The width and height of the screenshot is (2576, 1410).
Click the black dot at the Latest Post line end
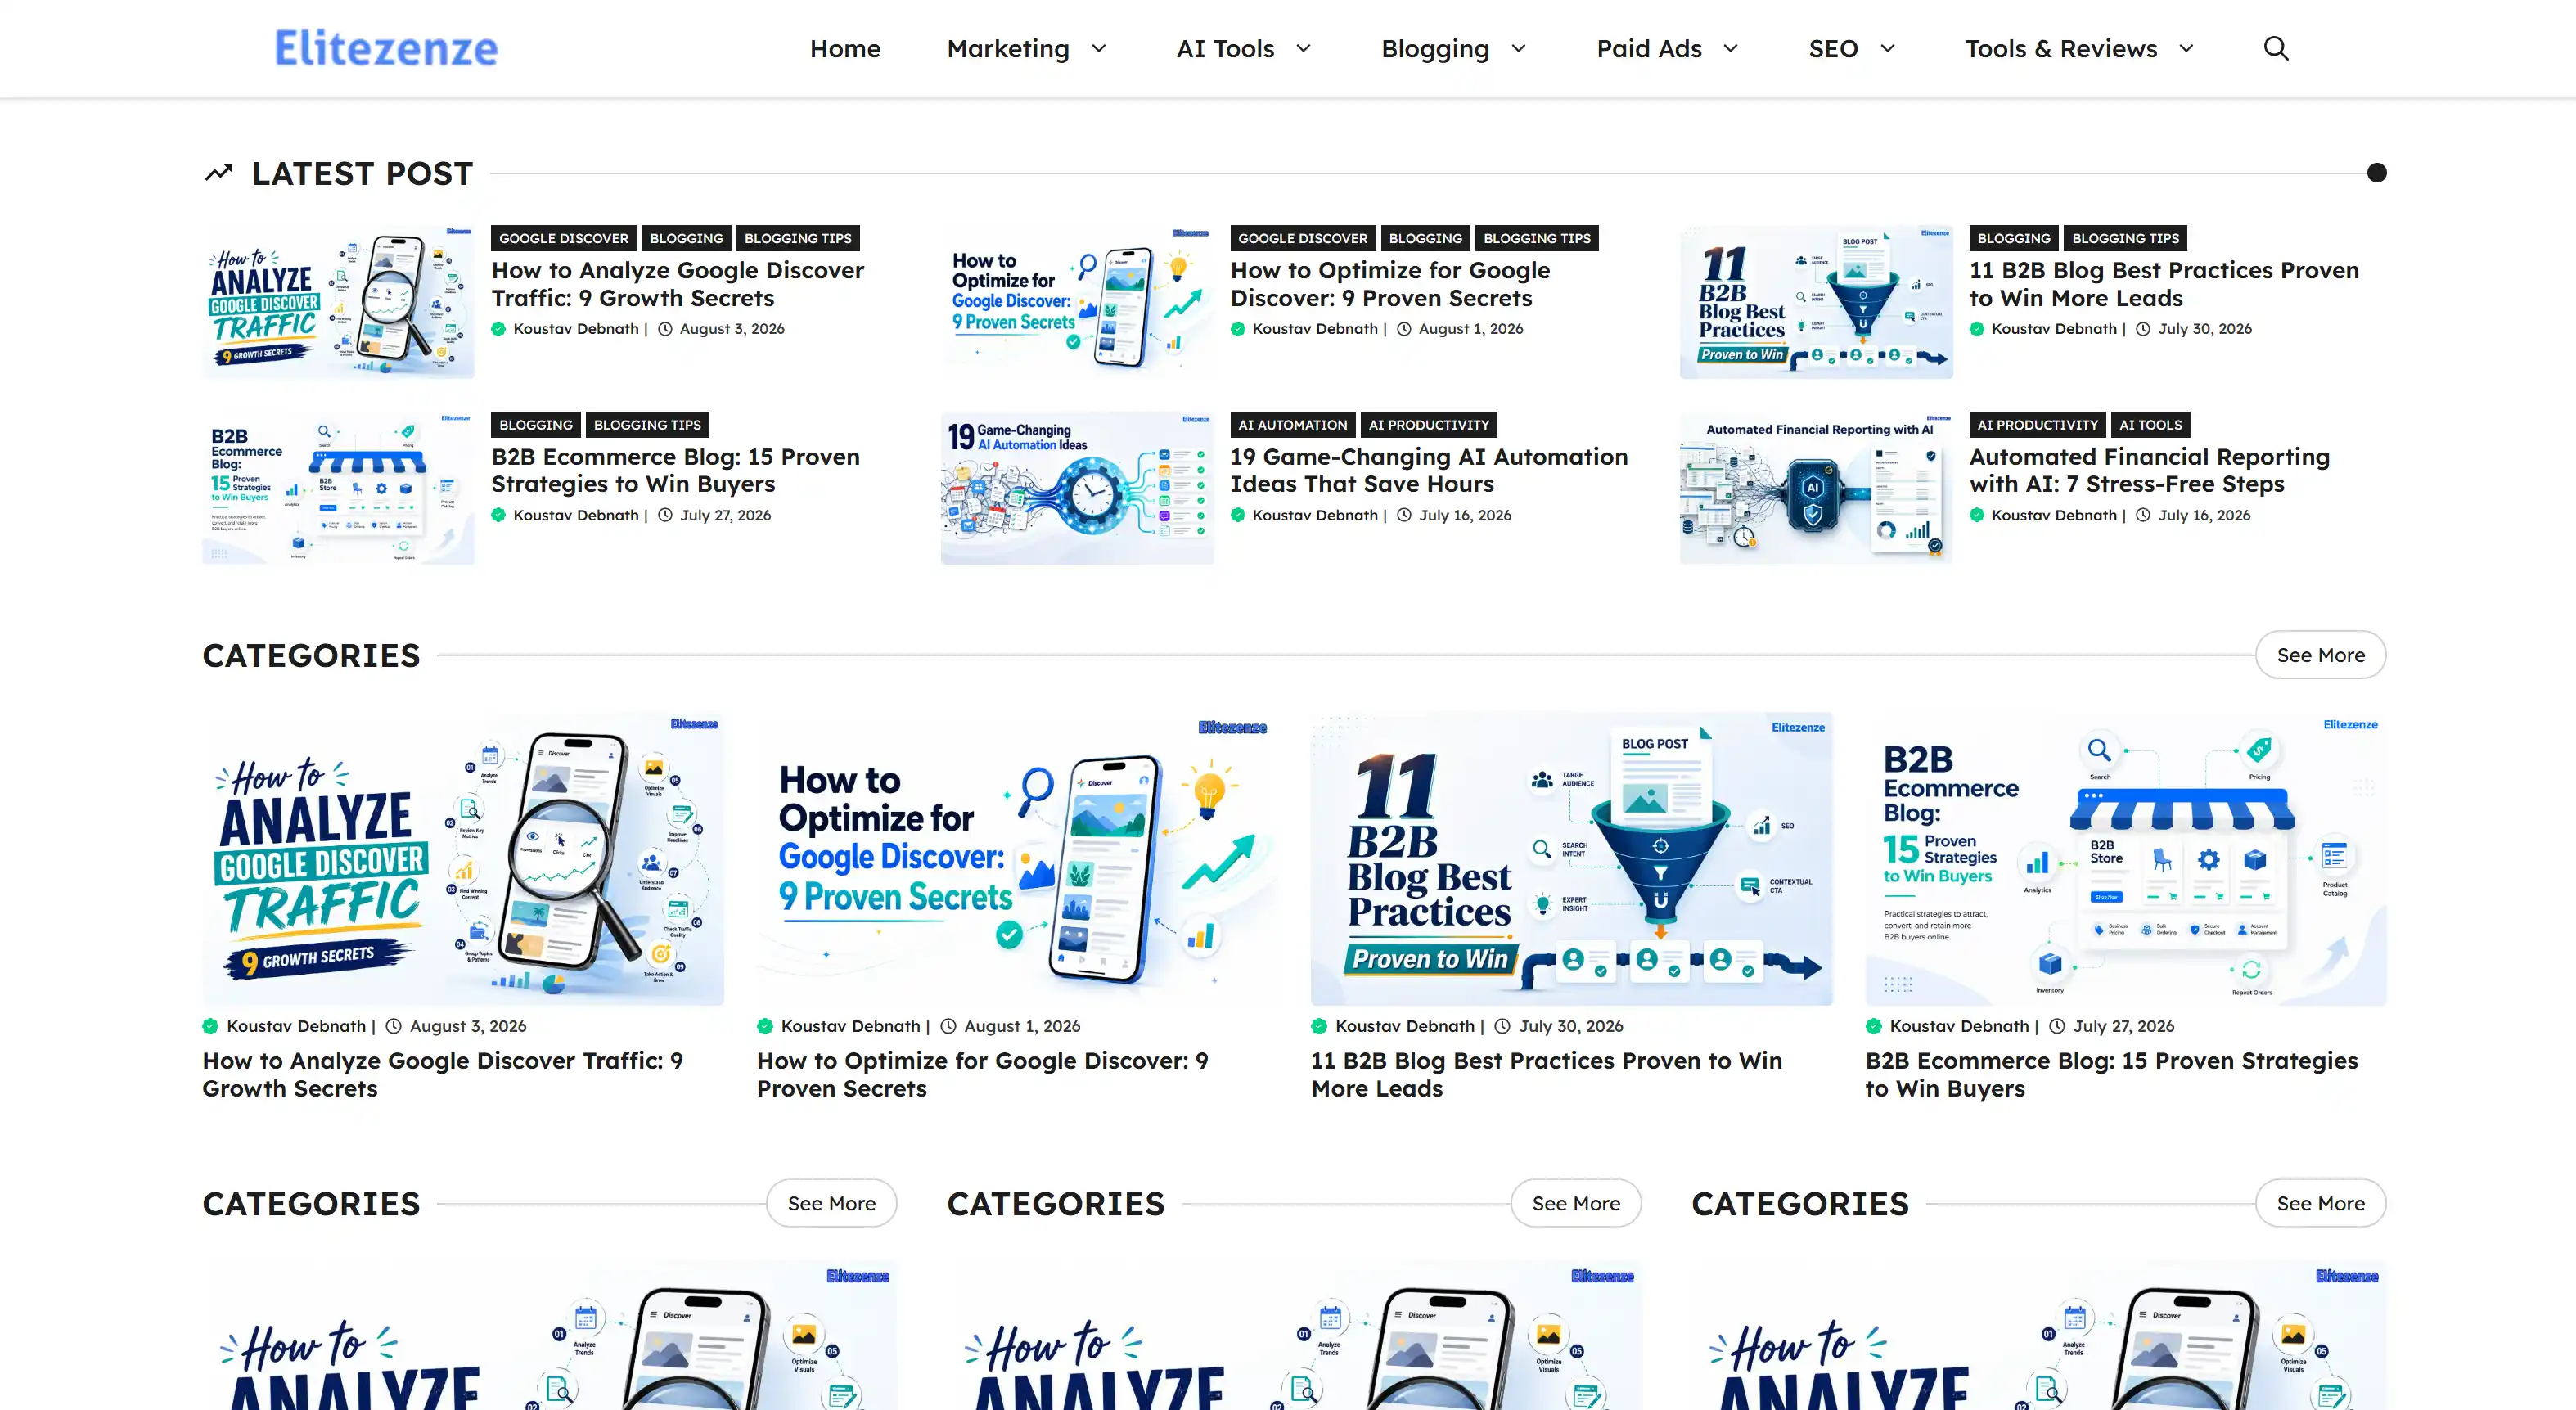click(2377, 173)
